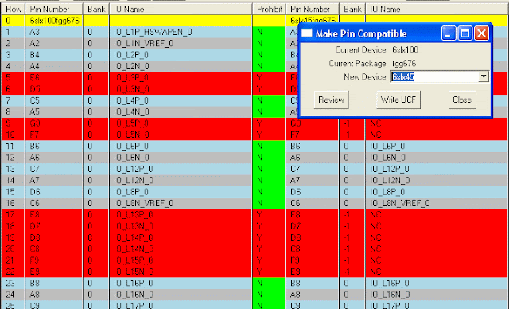Select left pin cell D6
Image resolution: width=509 pixels, height=309 pixels.
(54, 192)
